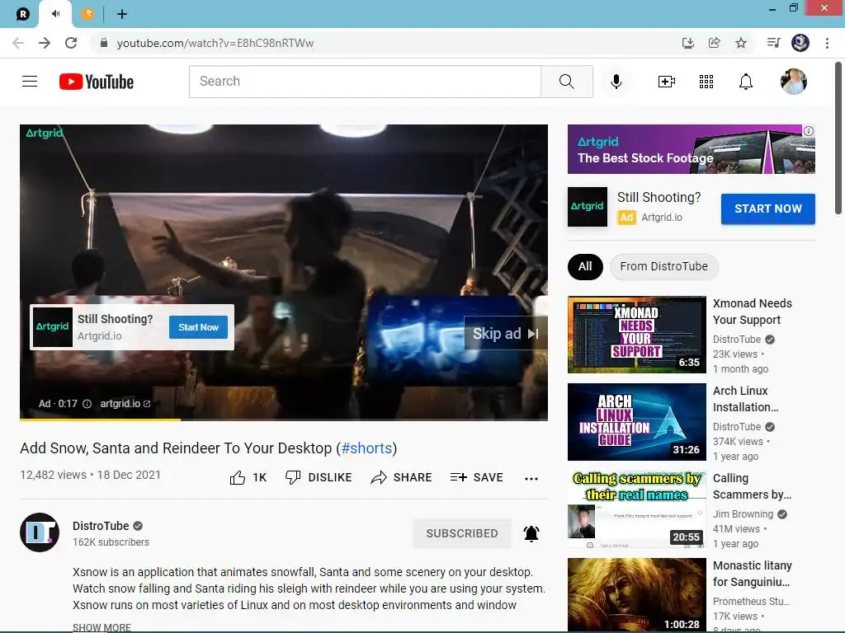Click browser Back arrow
This screenshot has height=633, width=845.
[x=18, y=43]
